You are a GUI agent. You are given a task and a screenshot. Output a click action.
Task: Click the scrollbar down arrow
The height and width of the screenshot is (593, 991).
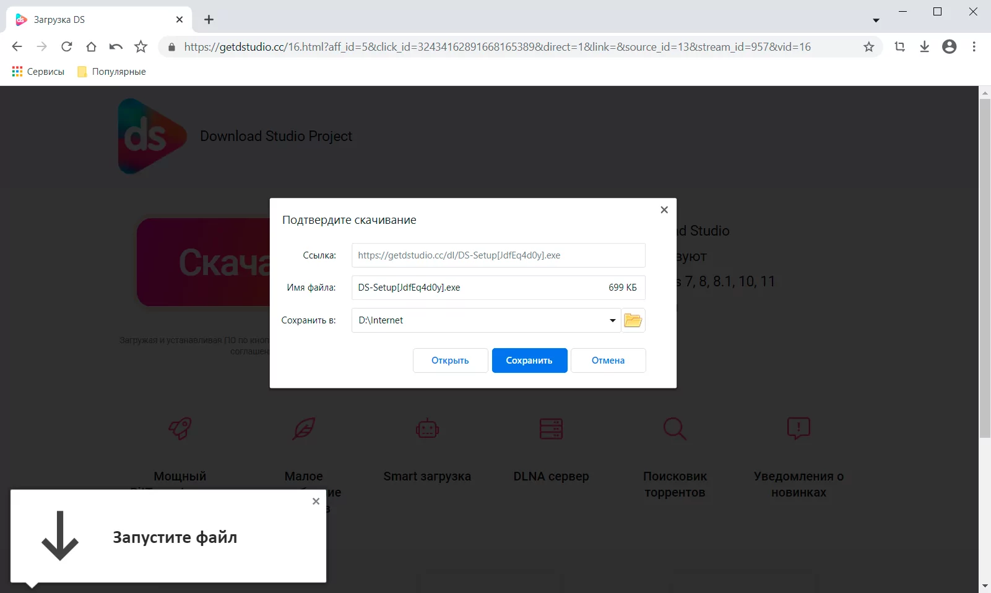coord(985,586)
